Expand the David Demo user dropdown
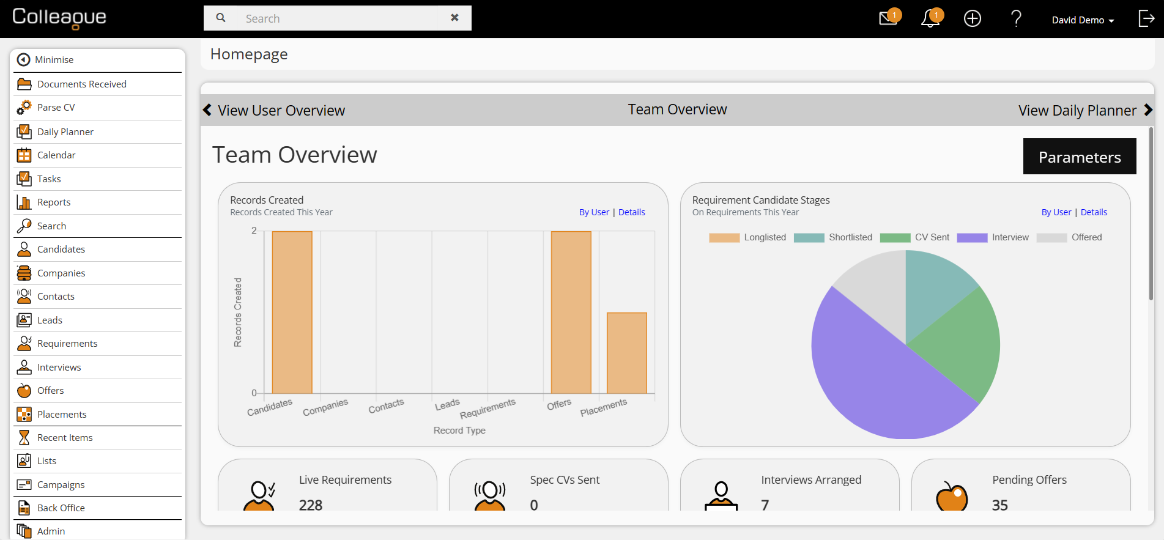 coord(1083,20)
